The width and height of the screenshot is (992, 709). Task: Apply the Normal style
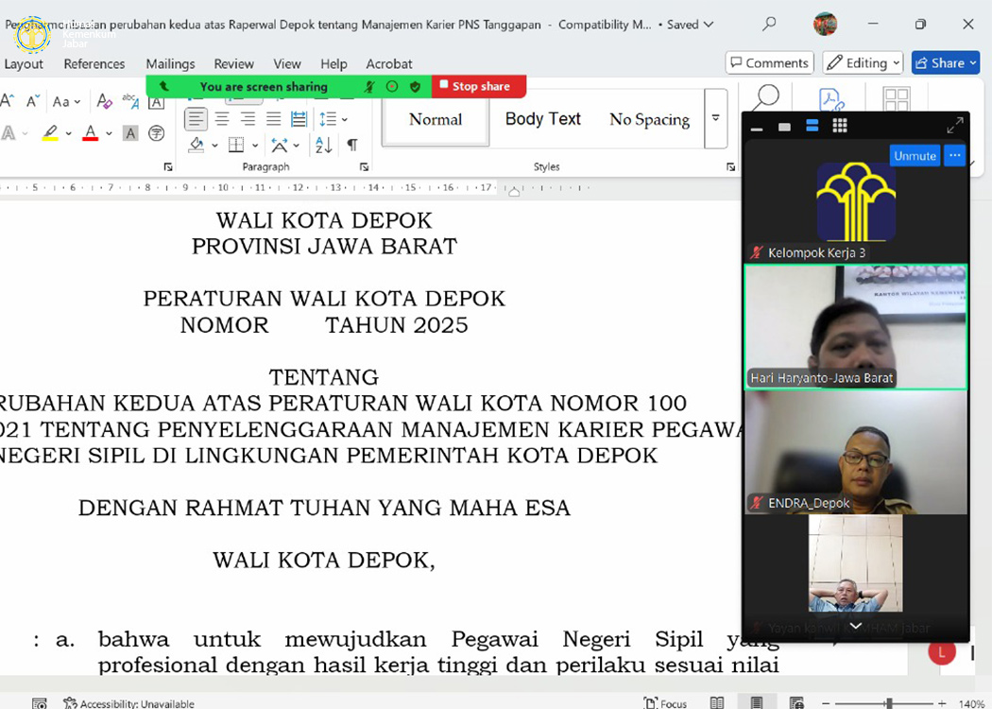[x=436, y=119]
